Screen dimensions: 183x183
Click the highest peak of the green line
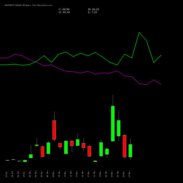coord(139,33)
